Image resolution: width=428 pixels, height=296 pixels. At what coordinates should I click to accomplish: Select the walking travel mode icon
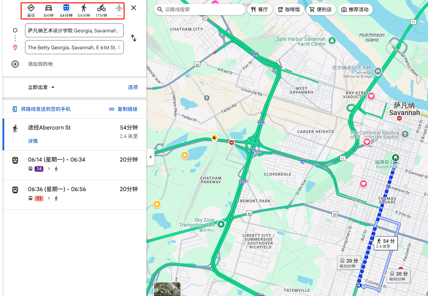pyautogui.click(x=84, y=8)
